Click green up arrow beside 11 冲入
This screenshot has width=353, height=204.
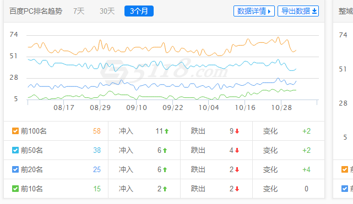pos(167,131)
